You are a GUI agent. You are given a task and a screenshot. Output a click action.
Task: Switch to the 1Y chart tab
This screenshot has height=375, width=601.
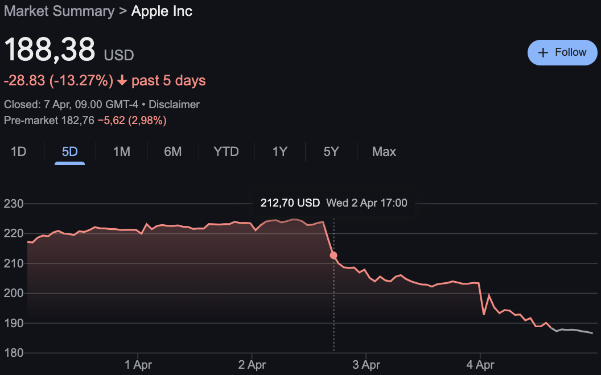click(x=279, y=151)
